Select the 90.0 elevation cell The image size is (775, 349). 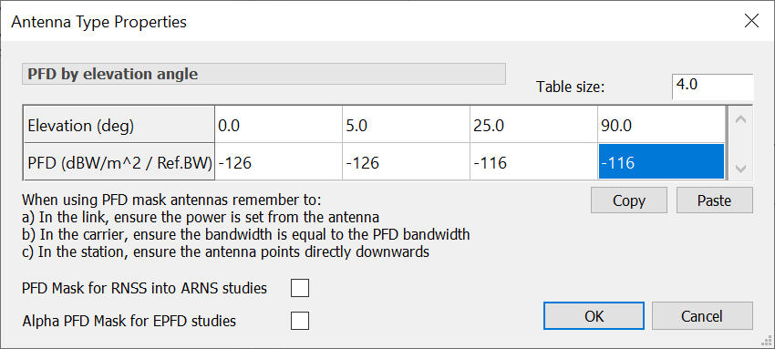click(661, 125)
